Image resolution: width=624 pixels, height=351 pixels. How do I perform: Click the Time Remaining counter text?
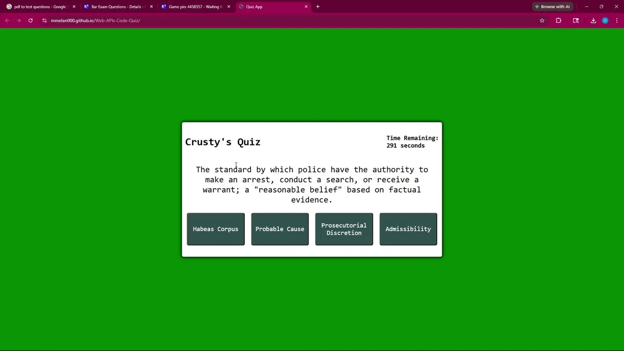click(x=412, y=142)
